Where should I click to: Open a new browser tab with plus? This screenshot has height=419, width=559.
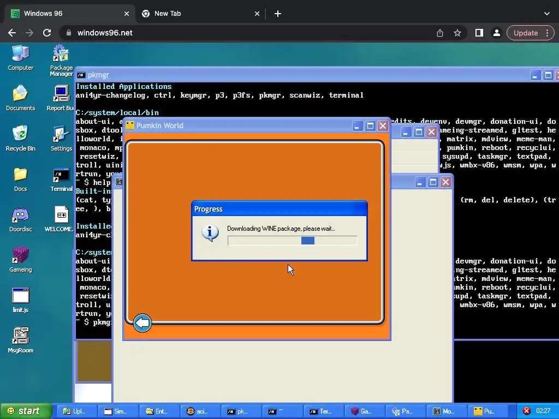pyautogui.click(x=278, y=14)
